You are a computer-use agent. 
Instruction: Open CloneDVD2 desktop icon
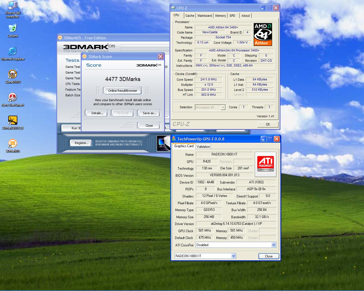[13, 77]
